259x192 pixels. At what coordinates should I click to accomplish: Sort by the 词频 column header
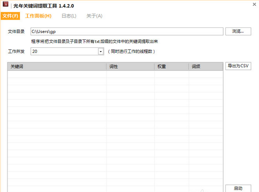pos(205,66)
